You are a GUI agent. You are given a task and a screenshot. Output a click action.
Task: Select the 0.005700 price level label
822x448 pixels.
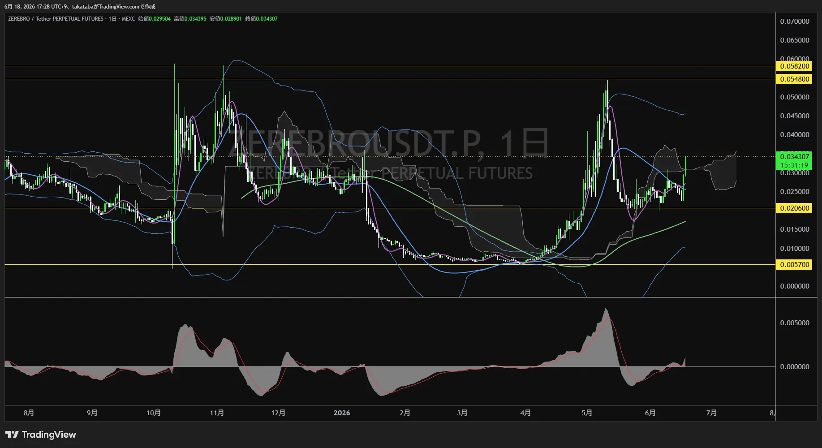794,265
